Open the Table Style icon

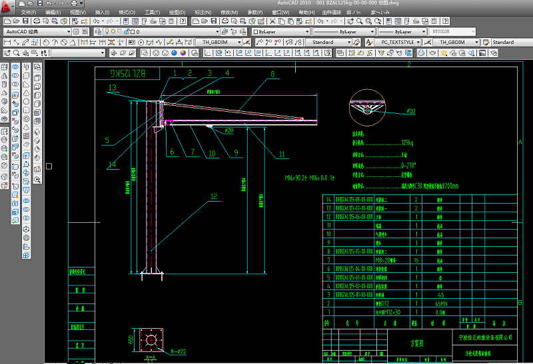pyautogui.click(x=486, y=42)
